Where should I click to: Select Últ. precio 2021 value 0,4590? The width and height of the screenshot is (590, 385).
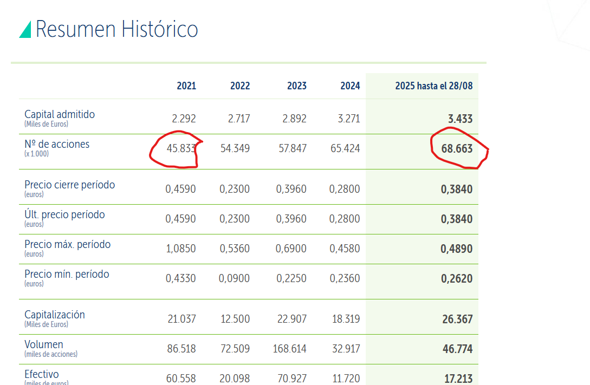click(x=180, y=218)
